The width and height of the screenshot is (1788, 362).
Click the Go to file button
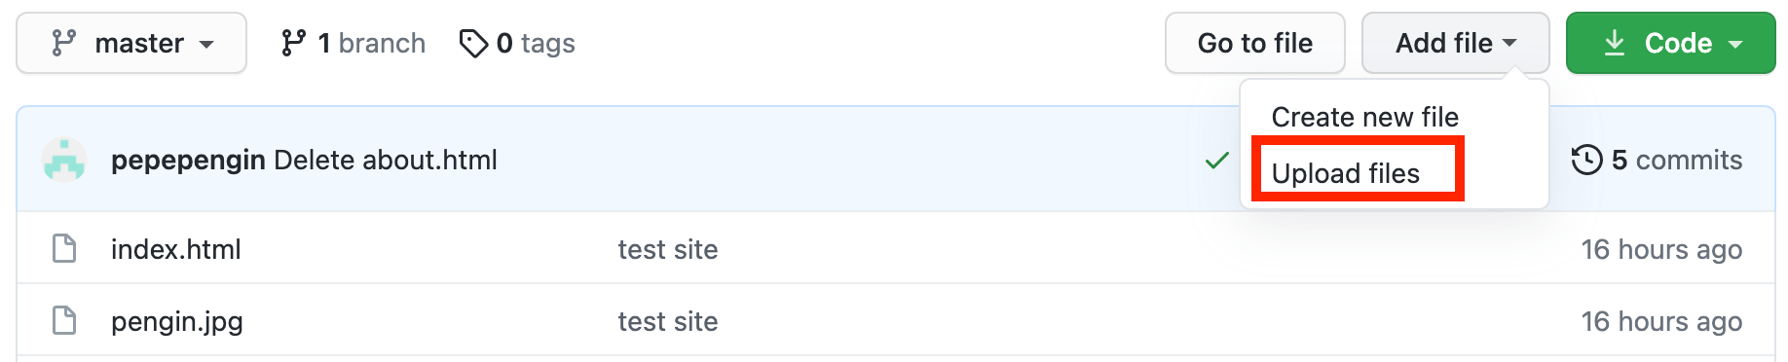(1255, 43)
